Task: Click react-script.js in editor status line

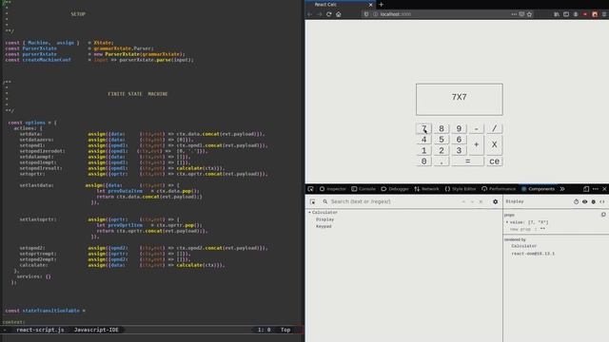Action: click(x=40, y=330)
